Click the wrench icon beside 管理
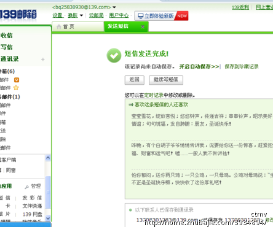Image resolution: width=273 pixels, height=227 pixels. [27, 187]
